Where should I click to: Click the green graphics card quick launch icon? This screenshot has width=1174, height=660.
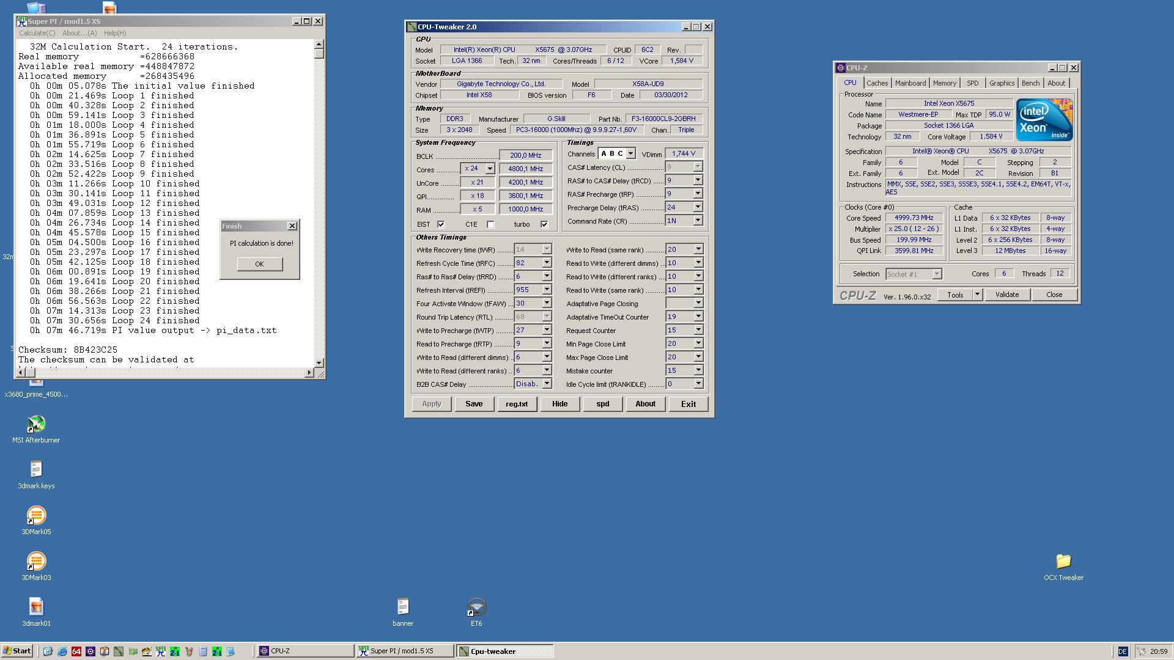tap(133, 651)
